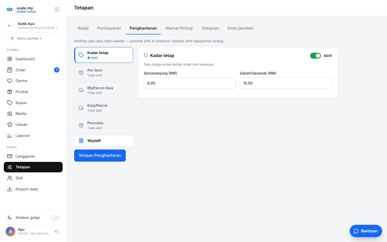This screenshot has width=387, height=242.
Task: Open the Derma section
Action: pos(33,81)
